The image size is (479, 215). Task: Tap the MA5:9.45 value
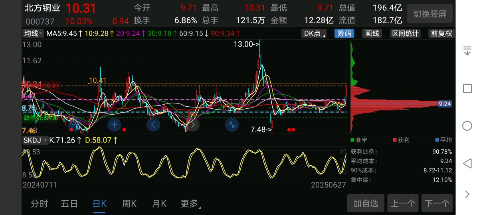(x=65, y=33)
